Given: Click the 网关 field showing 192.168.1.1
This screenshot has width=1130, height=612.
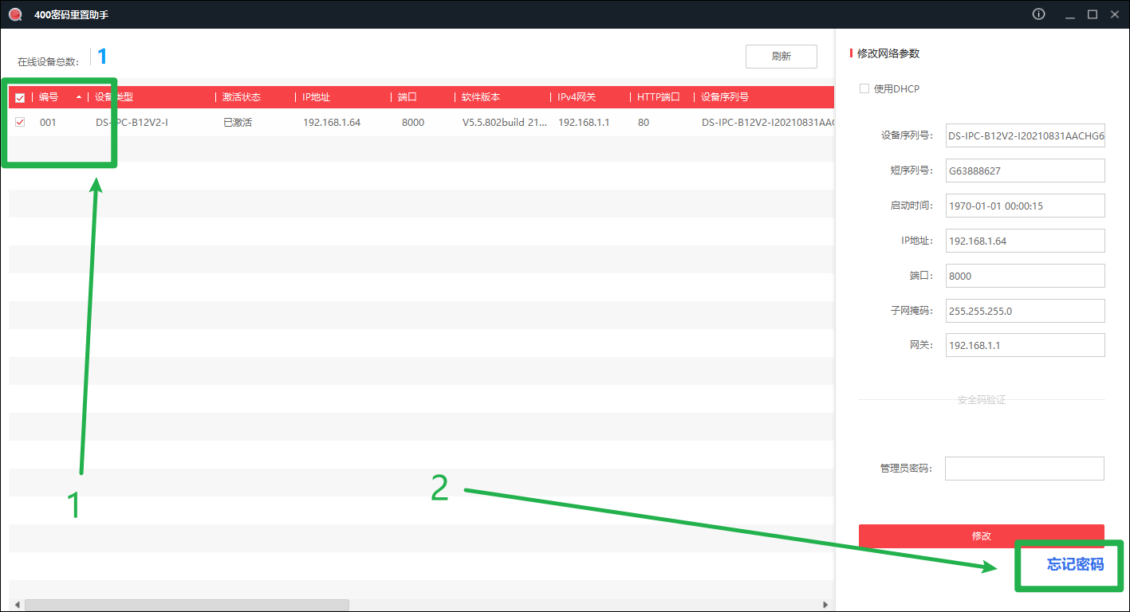Looking at the screenshot, I should coord(1026,345).
